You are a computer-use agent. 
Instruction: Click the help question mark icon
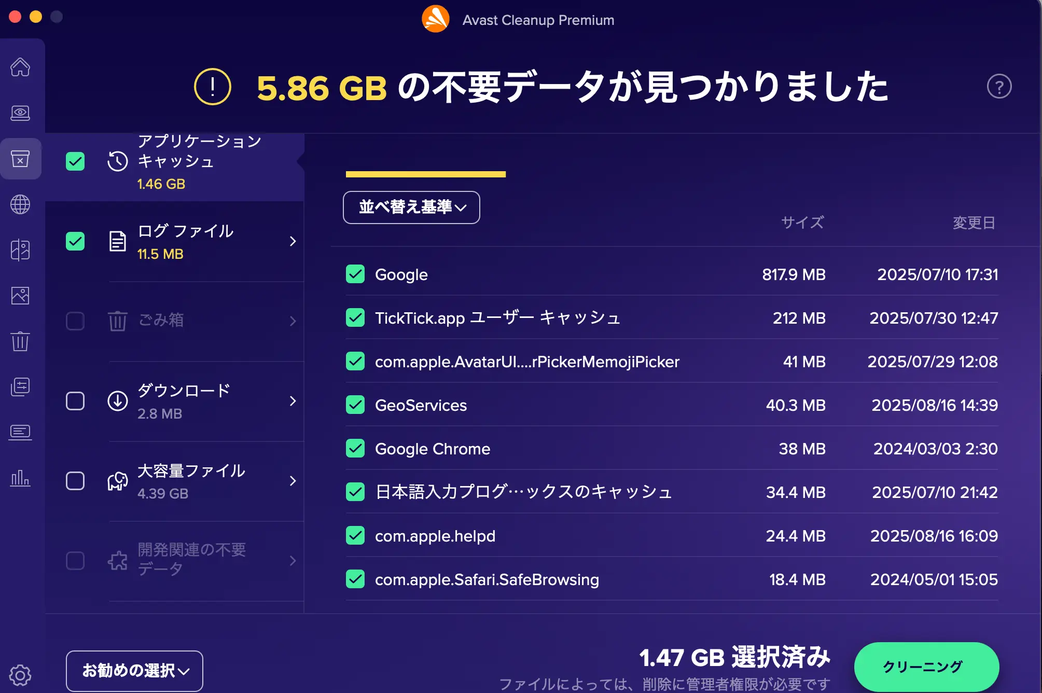click(x=999, y=86)
